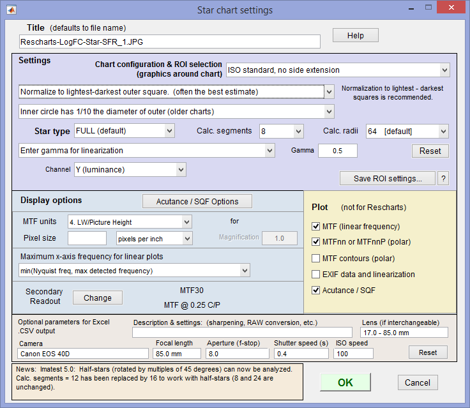Click the Description & settings field
Screen dimensions: 470x408
(242, 333)
